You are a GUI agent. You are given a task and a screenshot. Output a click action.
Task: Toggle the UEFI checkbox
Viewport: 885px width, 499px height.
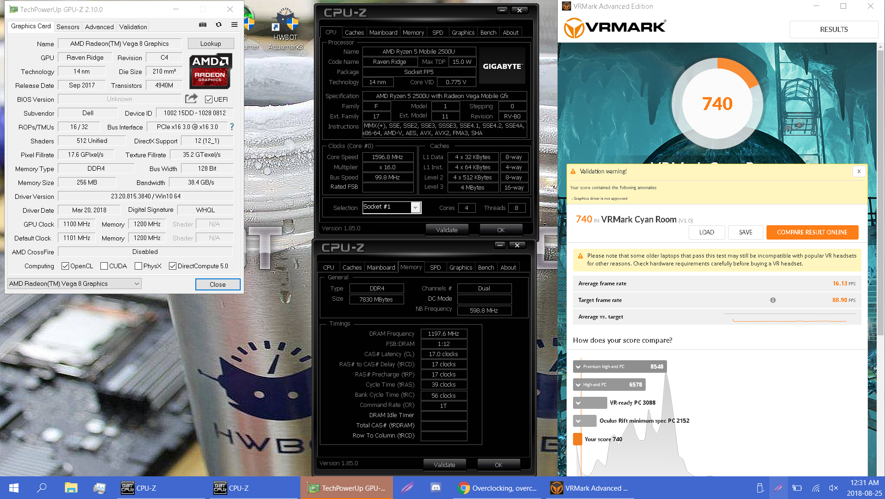coord(209,99)
